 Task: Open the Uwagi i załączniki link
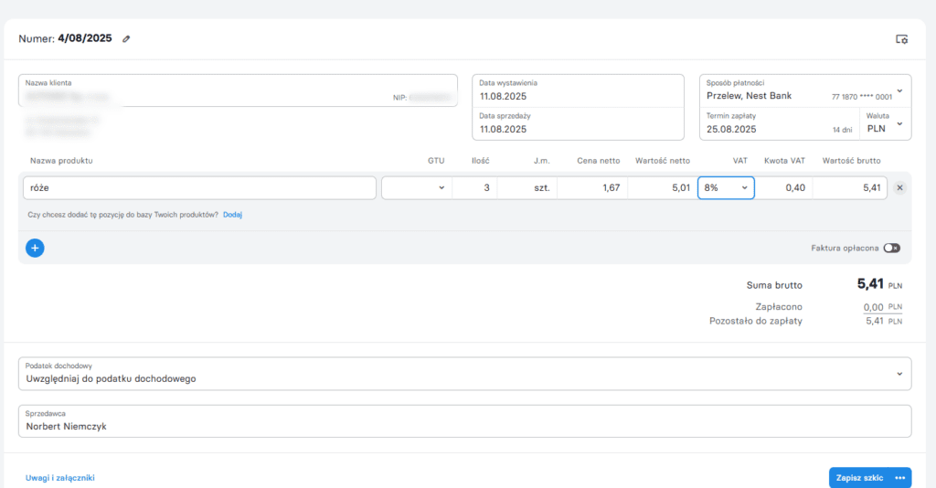pos(60,478)
